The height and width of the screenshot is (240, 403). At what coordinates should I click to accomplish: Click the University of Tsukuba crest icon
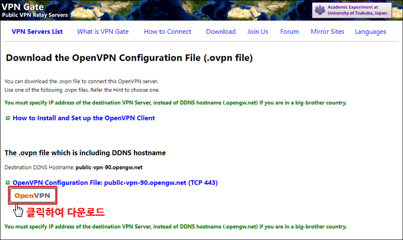pos(319,10)
